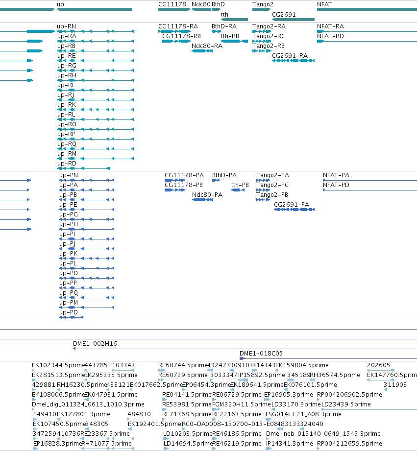Viewport: 417px width, 451px height.
Task: Select protein up-PB
Action: click(68, 195)
